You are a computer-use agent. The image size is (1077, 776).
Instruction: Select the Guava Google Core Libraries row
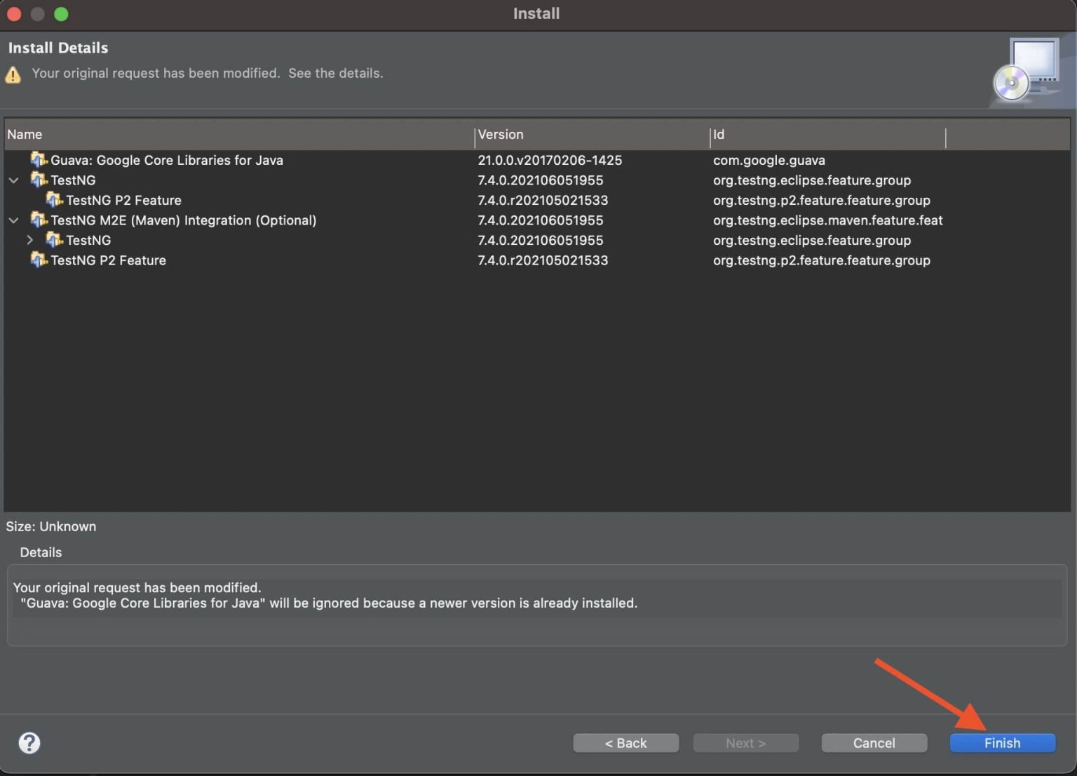[x=166, y=160]
